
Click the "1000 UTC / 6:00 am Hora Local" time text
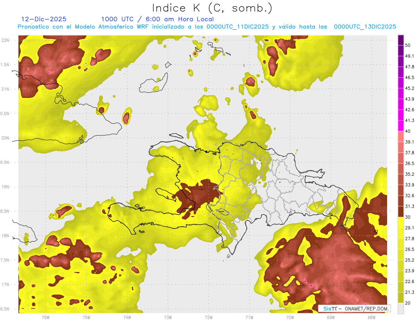click(x=157, y=19)
